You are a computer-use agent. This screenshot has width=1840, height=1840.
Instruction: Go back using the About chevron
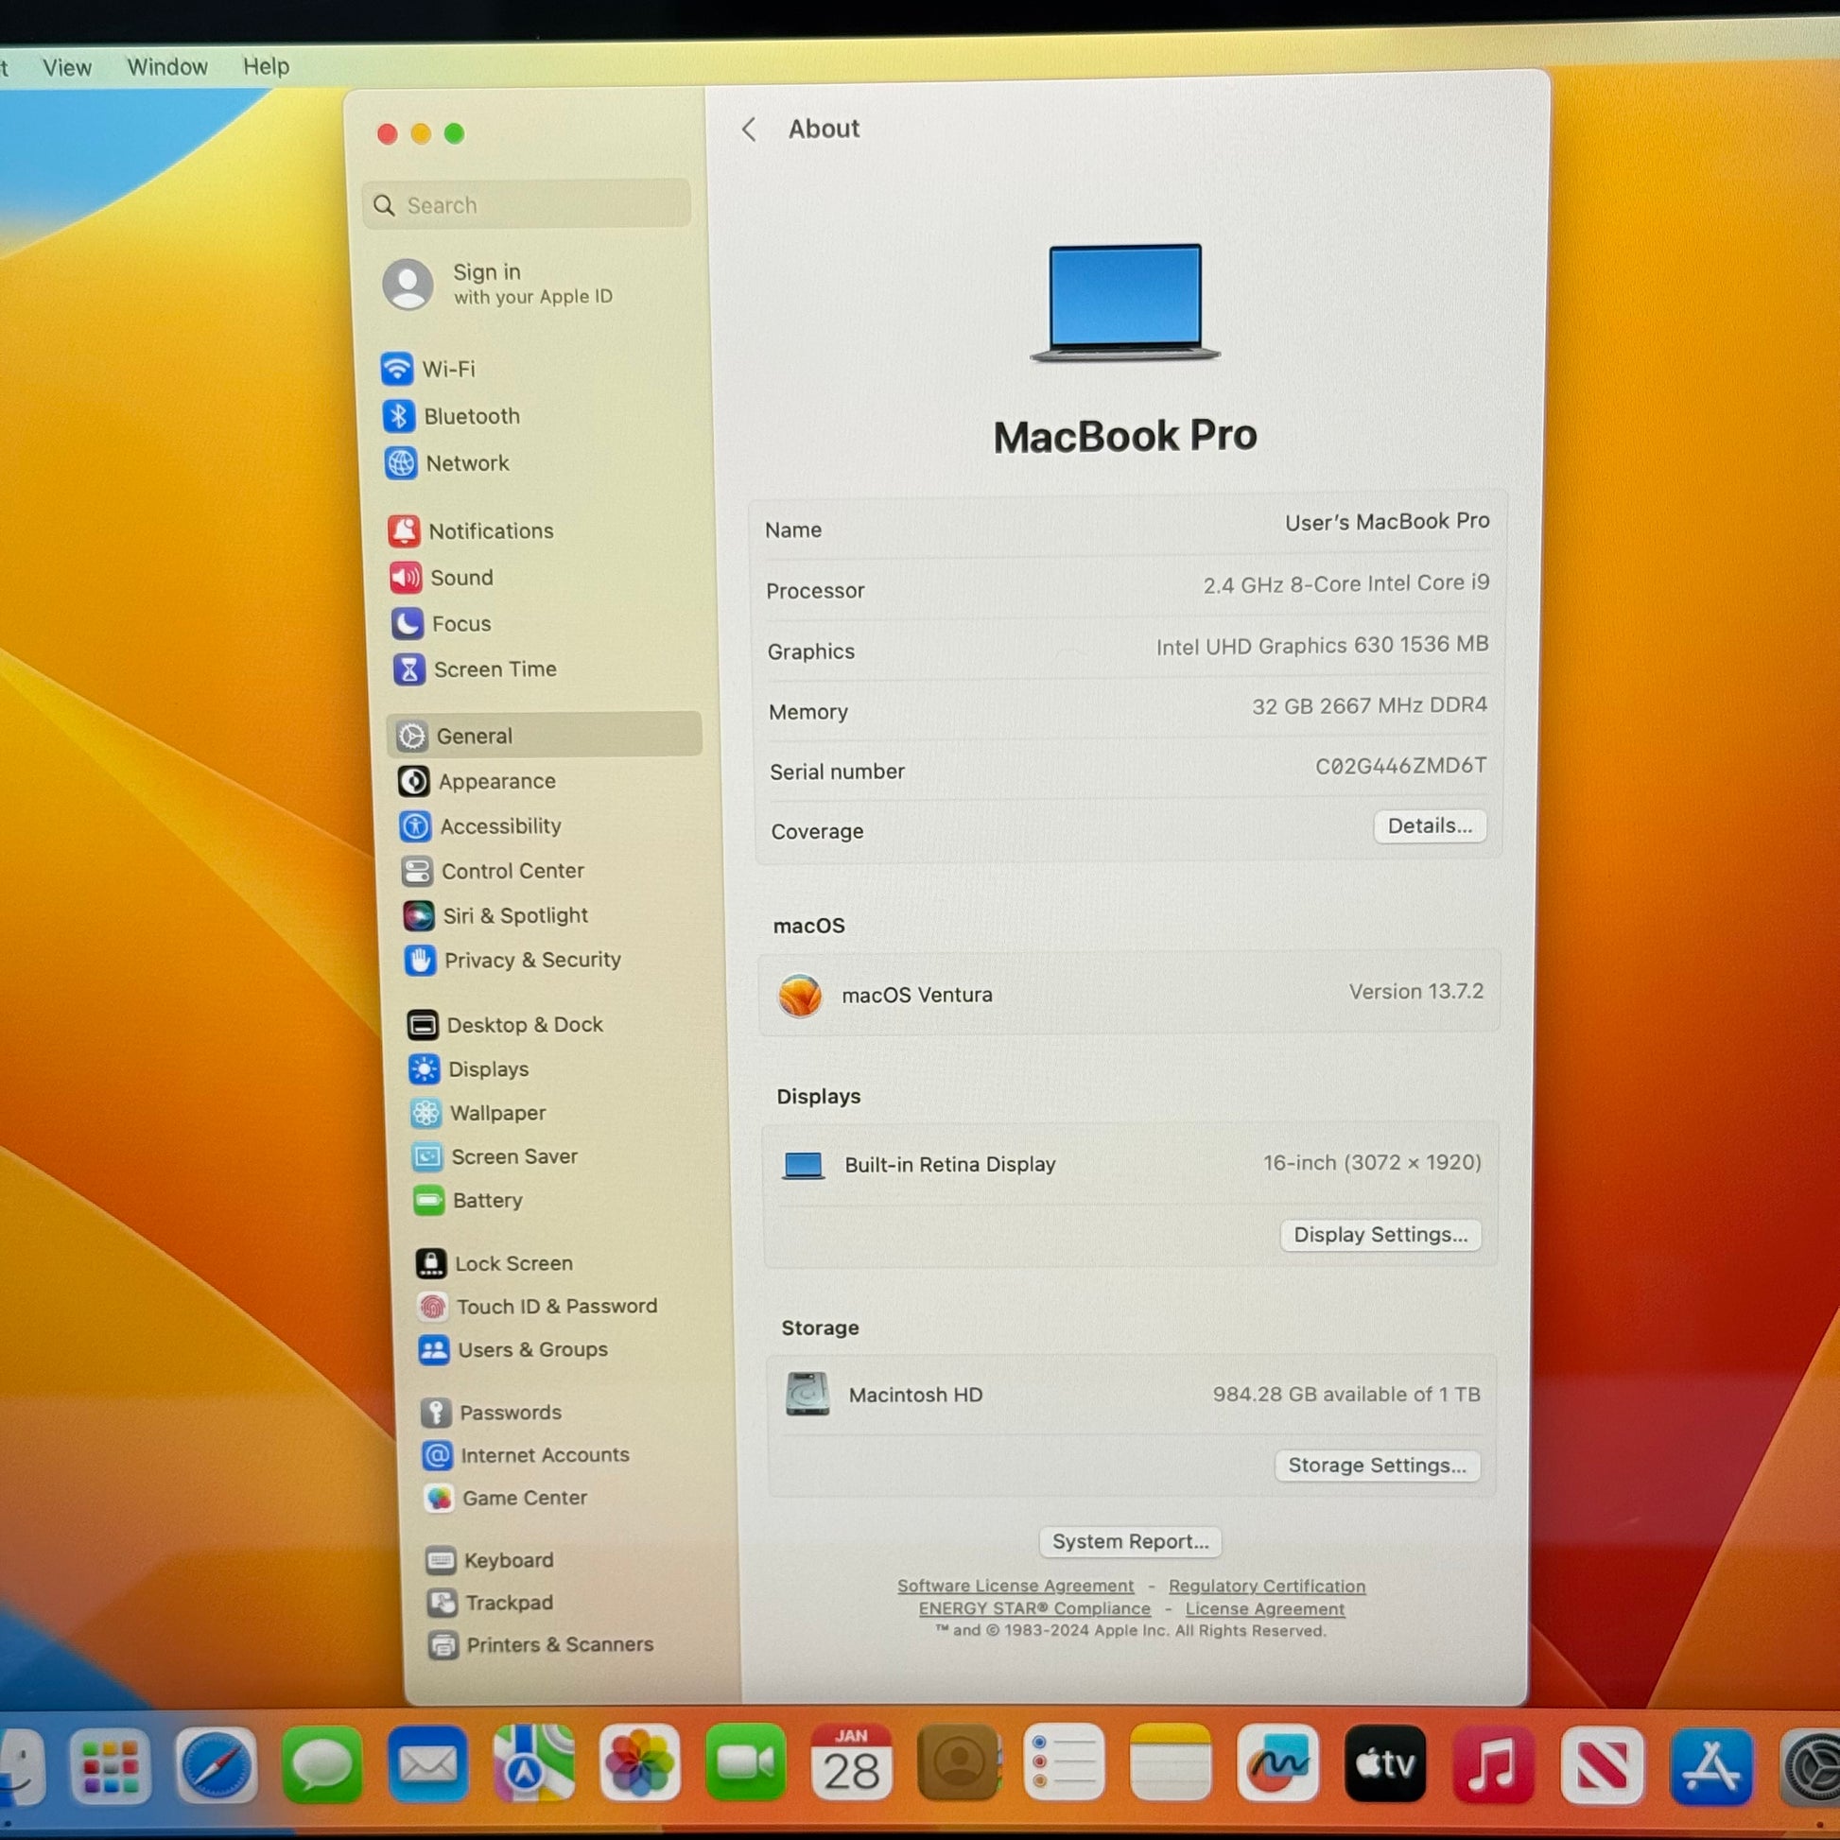pos(750,130)
